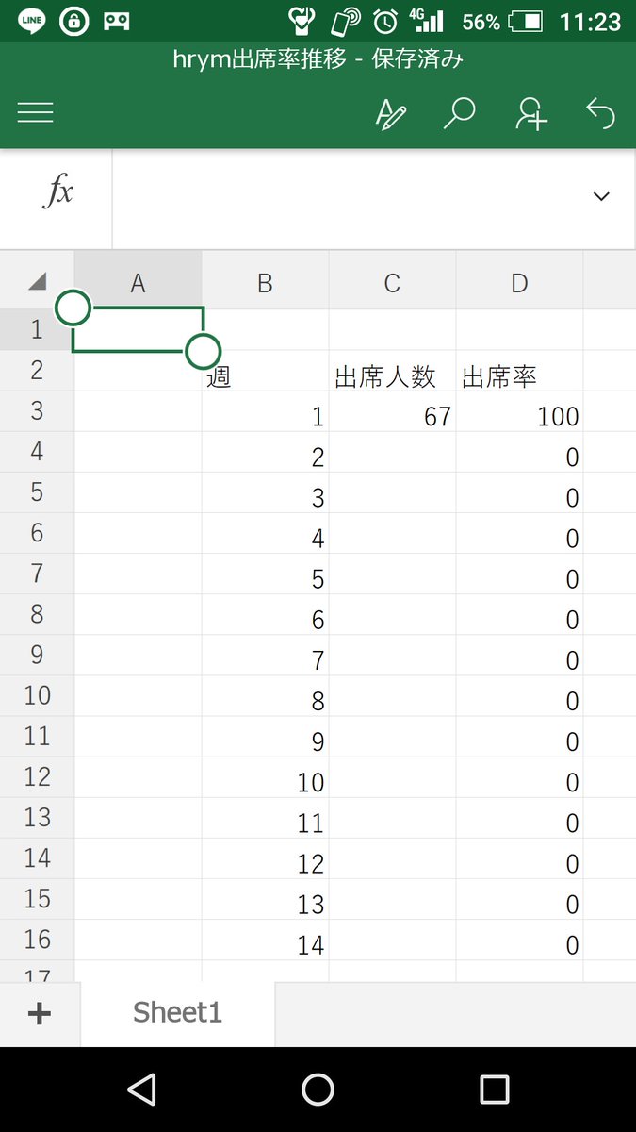Select column D header
Viewport: 636px width, 1132px height.
point(519,282)
